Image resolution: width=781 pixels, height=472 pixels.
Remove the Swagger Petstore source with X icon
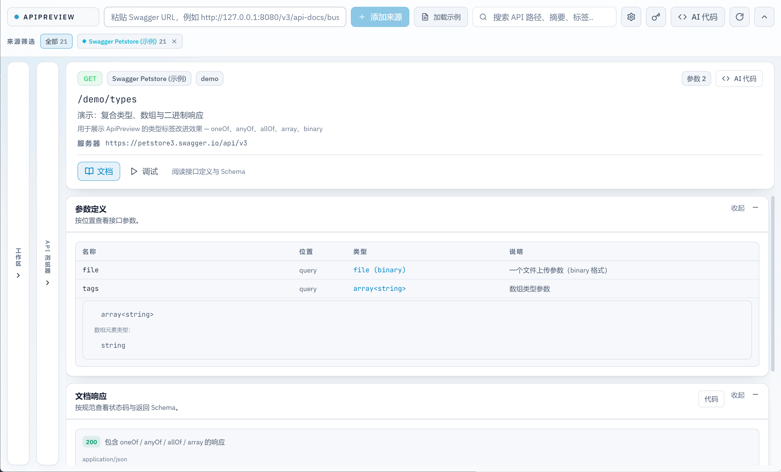[174, 41]
